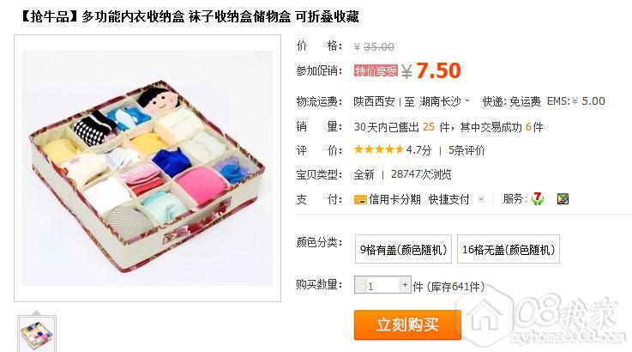Screen dimensions: 632x352
Task: Click the purchase quantity input field
Action: click(382, 285)
